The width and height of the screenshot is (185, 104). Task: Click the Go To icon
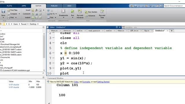[x=48, y=14]
